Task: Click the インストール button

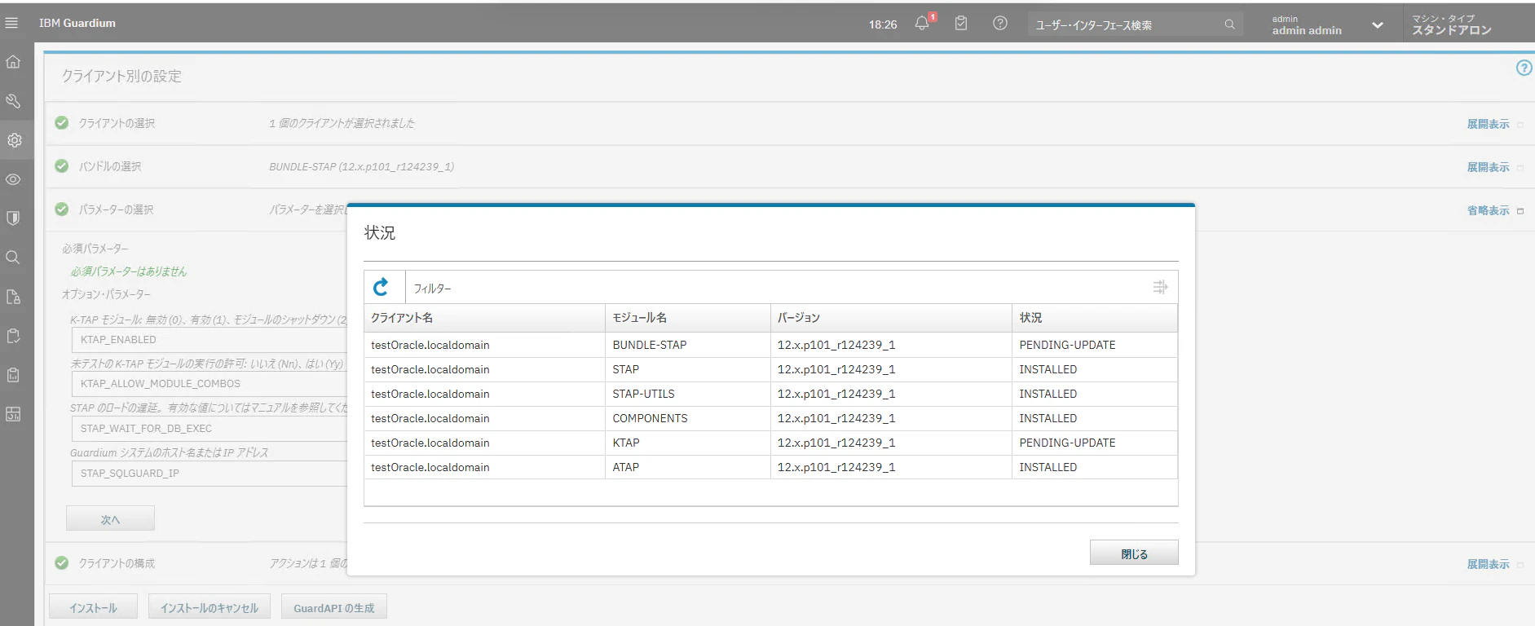Action: click(93, 607)
